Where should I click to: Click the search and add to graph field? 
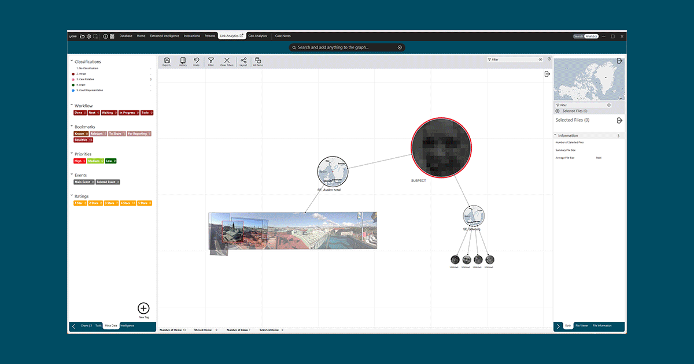pyautogui.click(x=346, y=47)
